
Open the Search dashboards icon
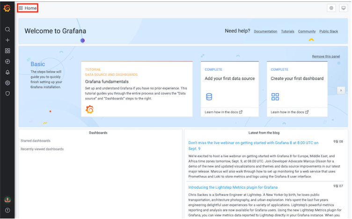coord(7,29)
